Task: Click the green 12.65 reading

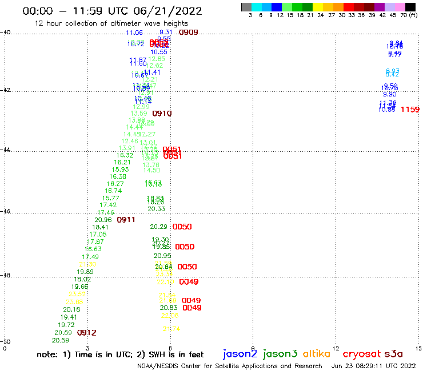Action: [x=157, y=59]
